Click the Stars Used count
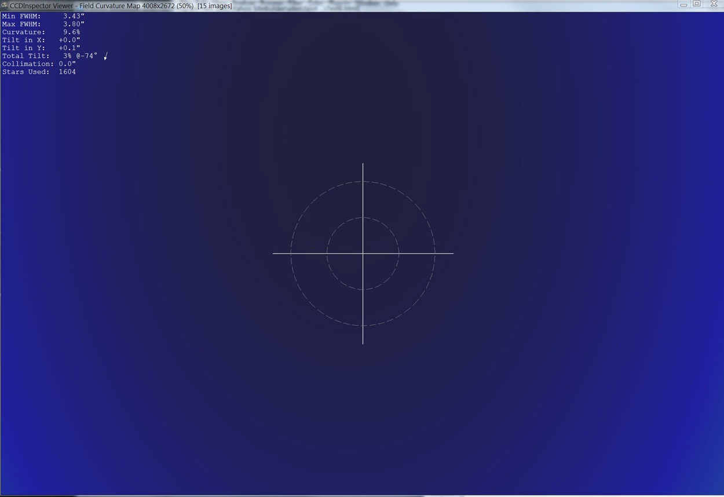The width and height of the screenshot is (724, 497). click(67, 72)
